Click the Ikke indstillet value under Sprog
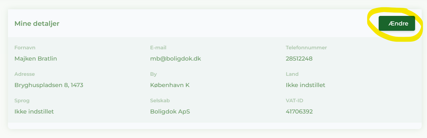The height and width of the screenshot is (138, 427). [x=34, y=112]
